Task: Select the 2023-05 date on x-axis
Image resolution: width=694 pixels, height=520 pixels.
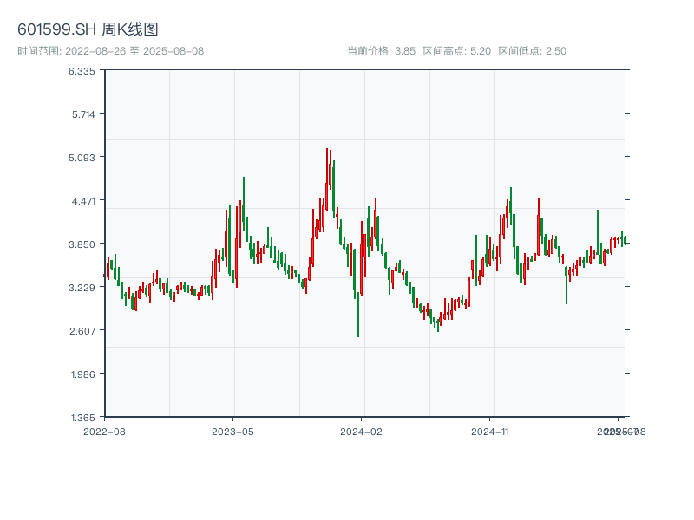Action: coord(233,431)
